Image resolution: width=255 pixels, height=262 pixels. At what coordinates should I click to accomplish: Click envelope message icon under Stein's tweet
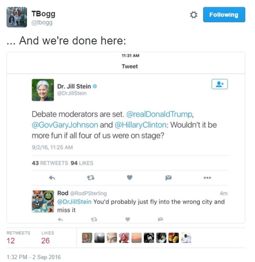click(168, 178)
